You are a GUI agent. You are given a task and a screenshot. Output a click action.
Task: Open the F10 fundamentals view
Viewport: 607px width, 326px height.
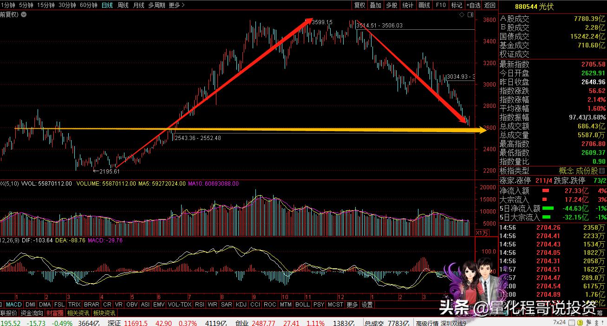click(440, 5)
